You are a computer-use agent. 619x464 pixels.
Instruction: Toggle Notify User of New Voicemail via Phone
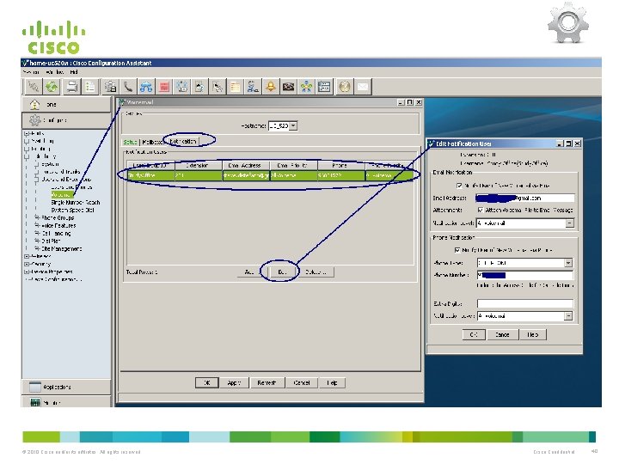tap(457, 250)
